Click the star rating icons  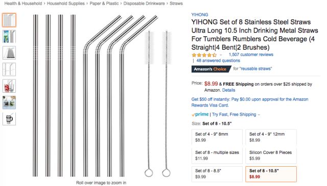204,55
